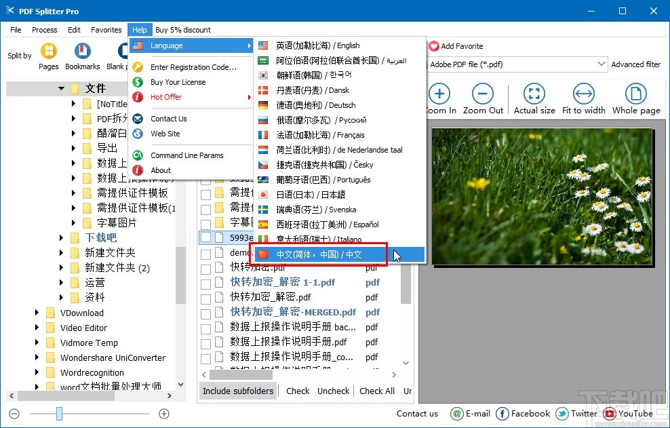Click the Check All button
Viewport: 670px width, 428px height.
(x=377, y=391)
